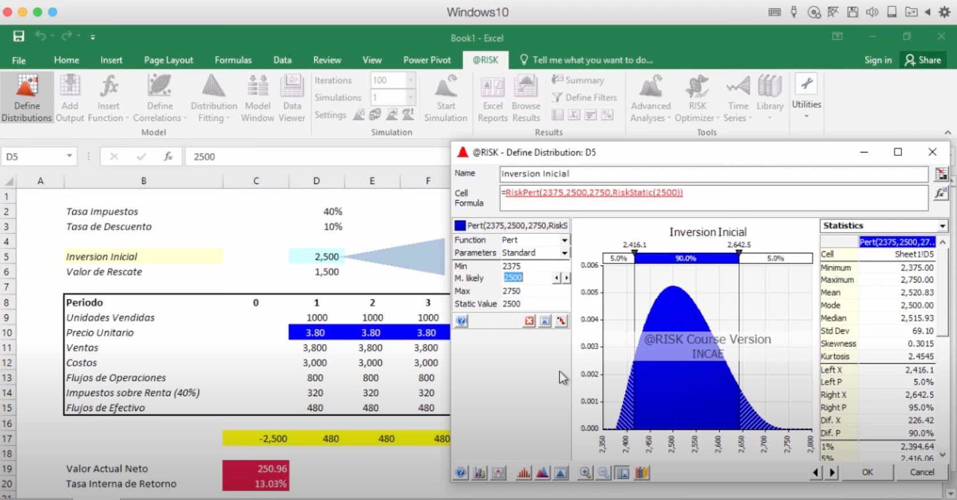Click the Define Distributions ribbon button
This screenshot has width=957, height=500.
coord(27,97)
